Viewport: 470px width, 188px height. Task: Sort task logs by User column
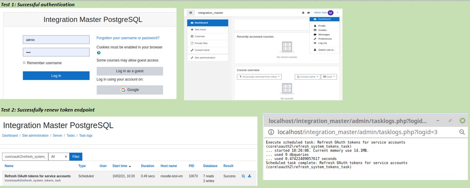(x=103, y=166)
